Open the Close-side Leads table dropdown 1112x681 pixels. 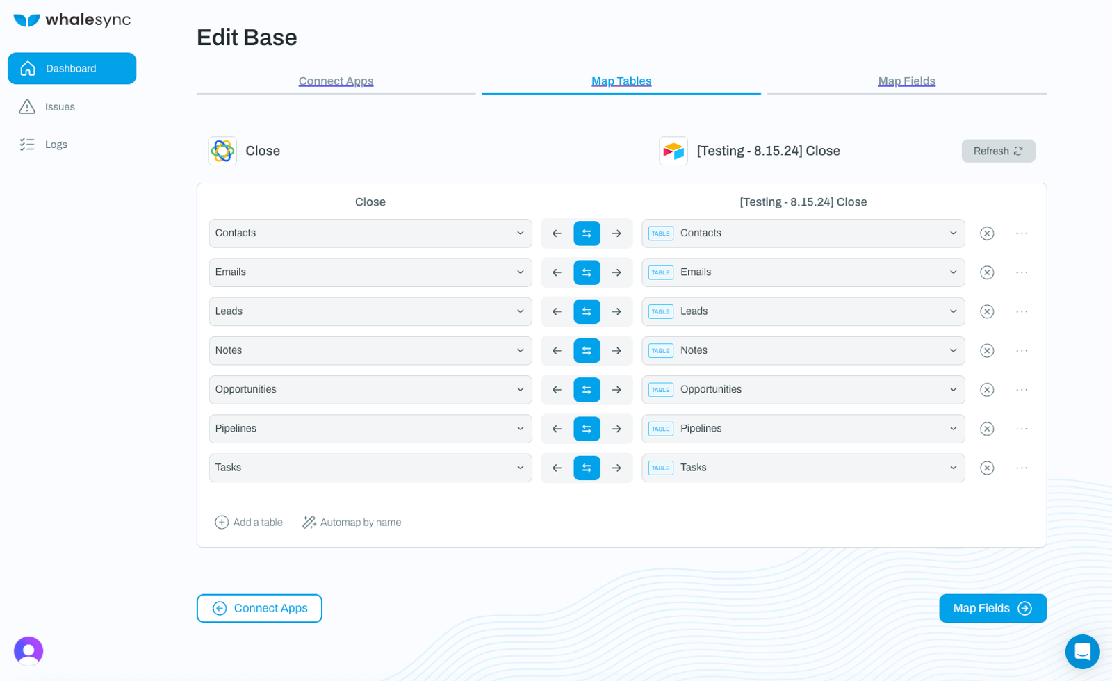(x=370, y=311)
